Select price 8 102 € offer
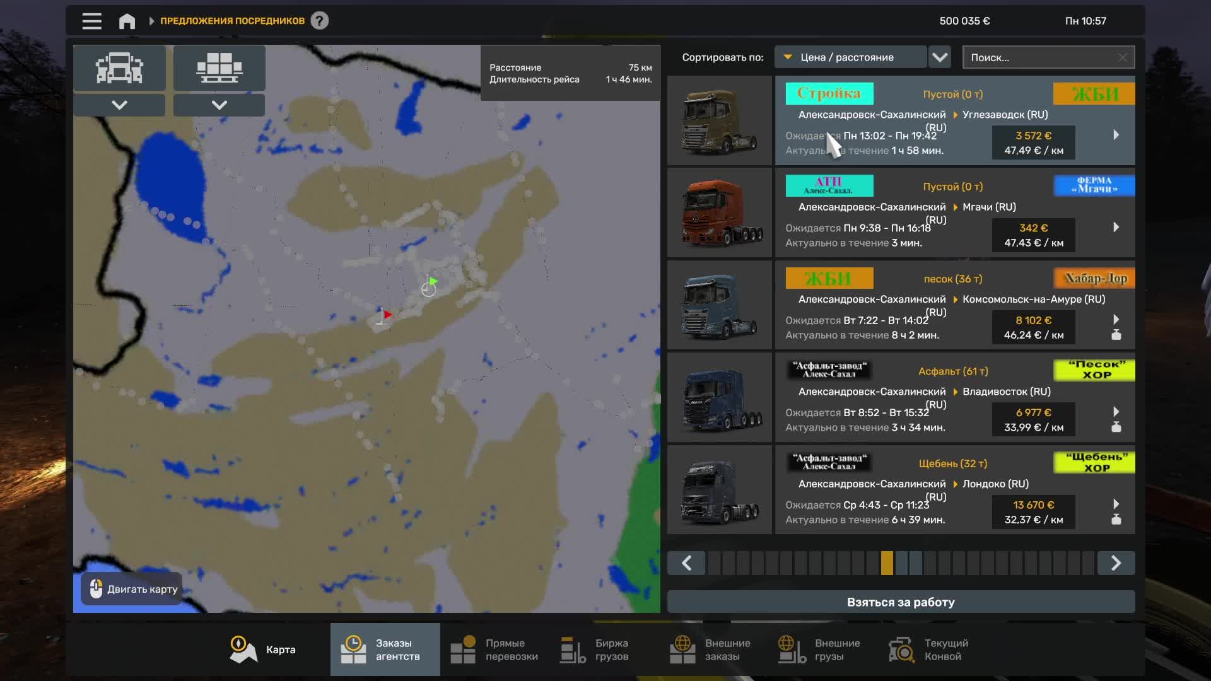This screenshot has height=681, width=1211. click(x=1033, y=328)
